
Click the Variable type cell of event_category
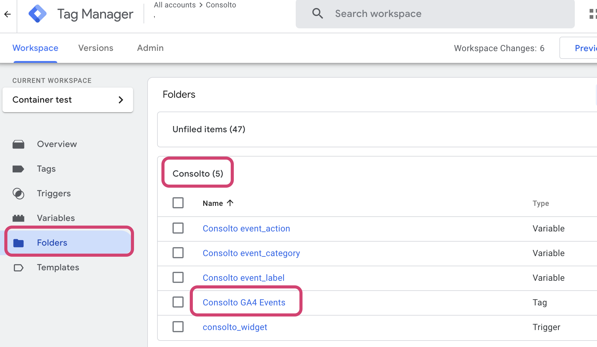click(x=549, y=253)
